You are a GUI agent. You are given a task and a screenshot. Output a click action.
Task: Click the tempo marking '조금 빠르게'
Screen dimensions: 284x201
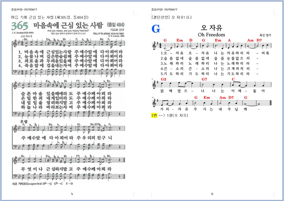pyautogui.click(x=26, y=36)
